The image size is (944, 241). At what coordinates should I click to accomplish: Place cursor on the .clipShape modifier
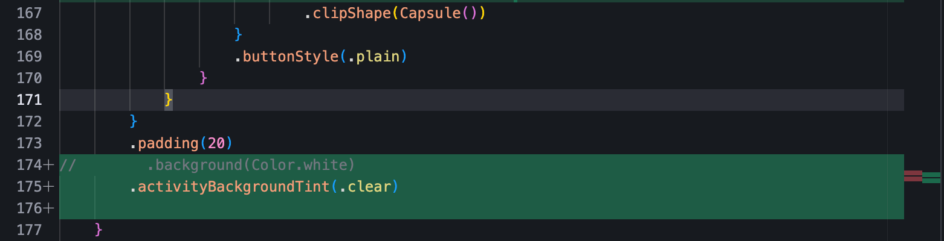348,13
